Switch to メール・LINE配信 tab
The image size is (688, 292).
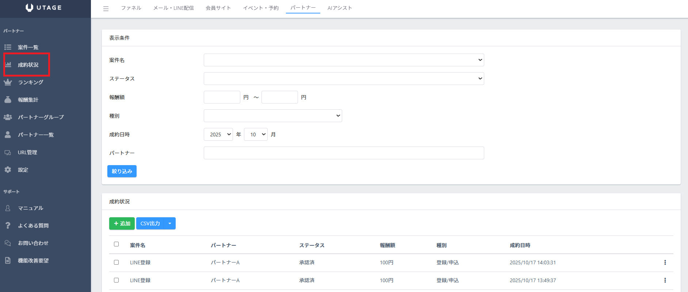click(x=173, y=8)
